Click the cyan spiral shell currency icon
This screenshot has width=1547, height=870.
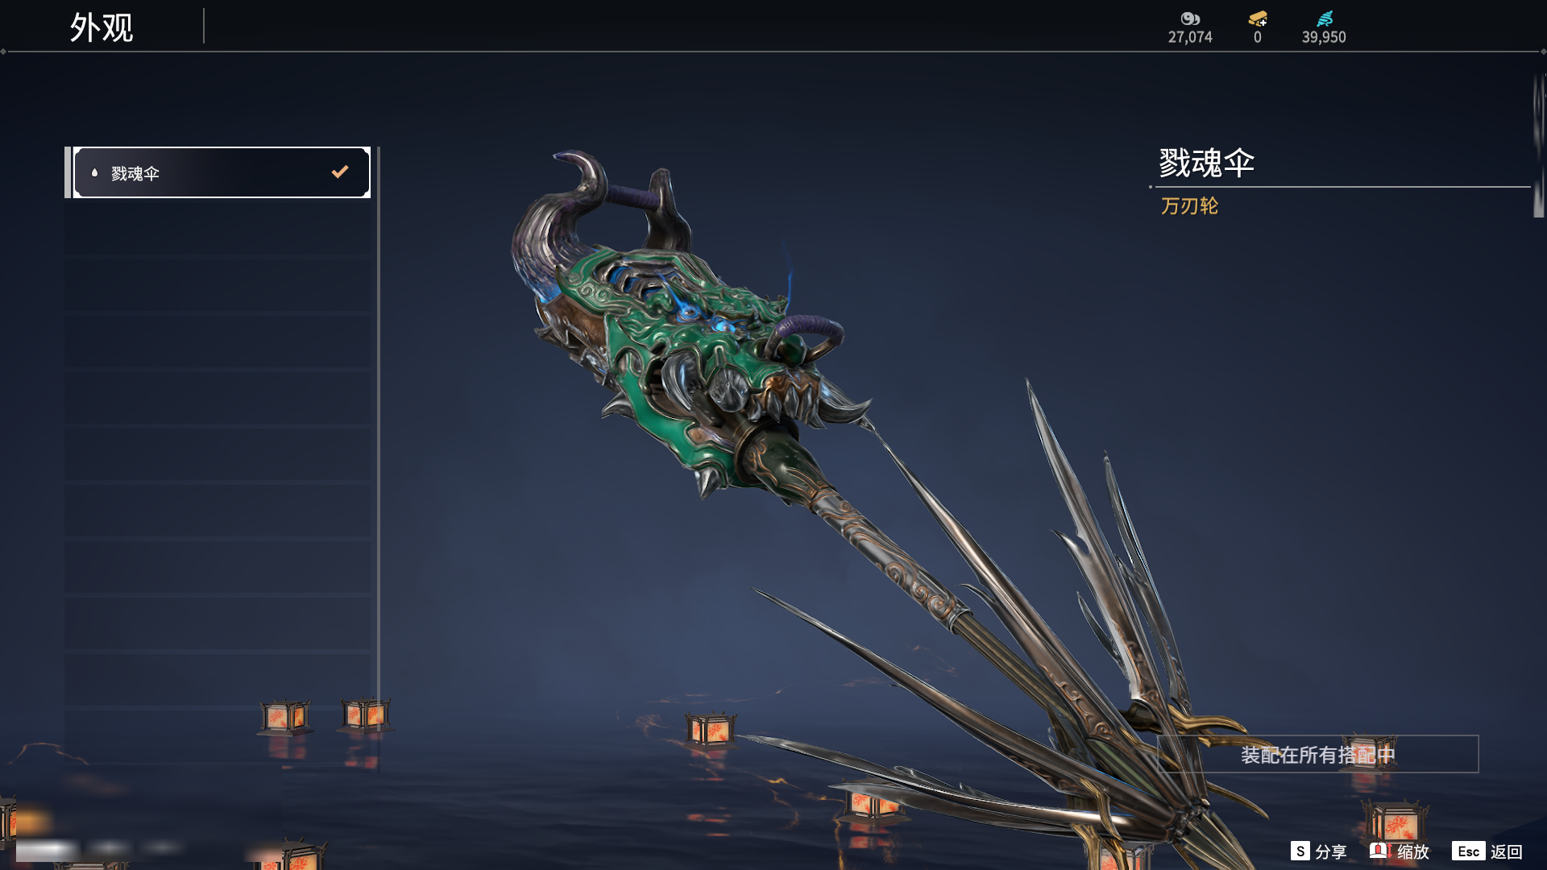click(1325, 19)
